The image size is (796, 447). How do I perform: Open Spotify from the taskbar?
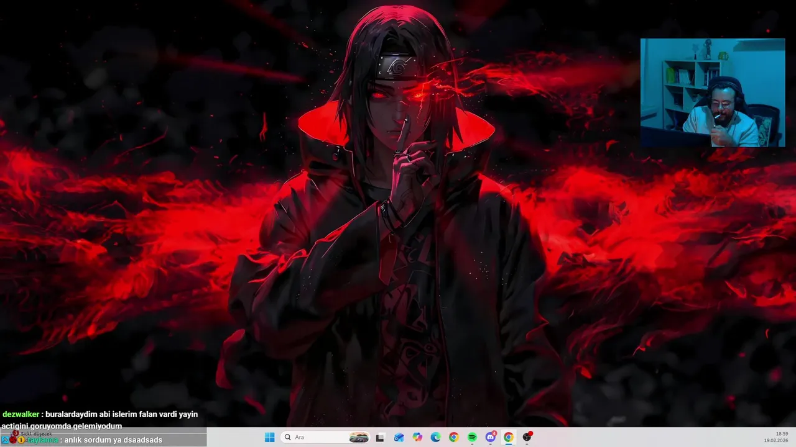coord(472,437)
